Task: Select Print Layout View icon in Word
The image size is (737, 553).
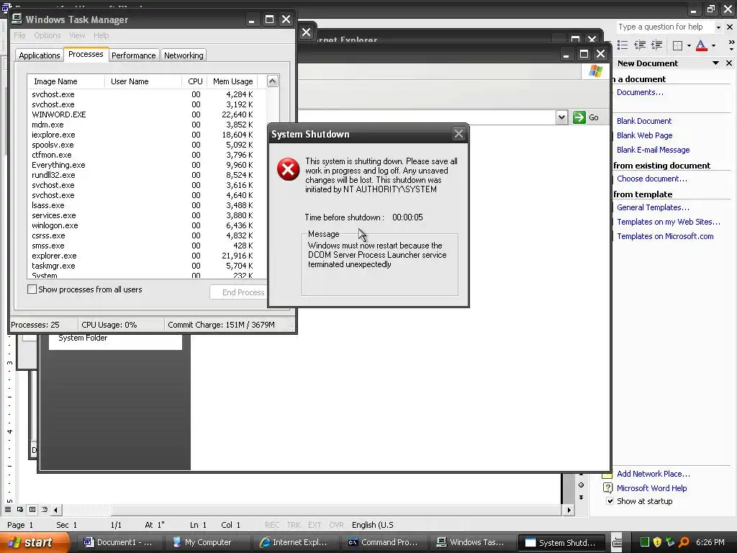Action: pos(32,509)
